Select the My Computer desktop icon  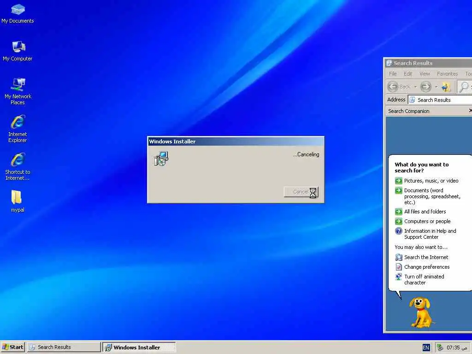18,51
